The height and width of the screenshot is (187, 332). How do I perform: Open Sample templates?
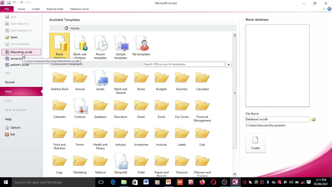pos(121,48)
